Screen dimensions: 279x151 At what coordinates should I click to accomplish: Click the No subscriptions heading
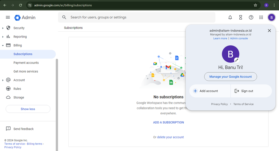coord(168,97)
